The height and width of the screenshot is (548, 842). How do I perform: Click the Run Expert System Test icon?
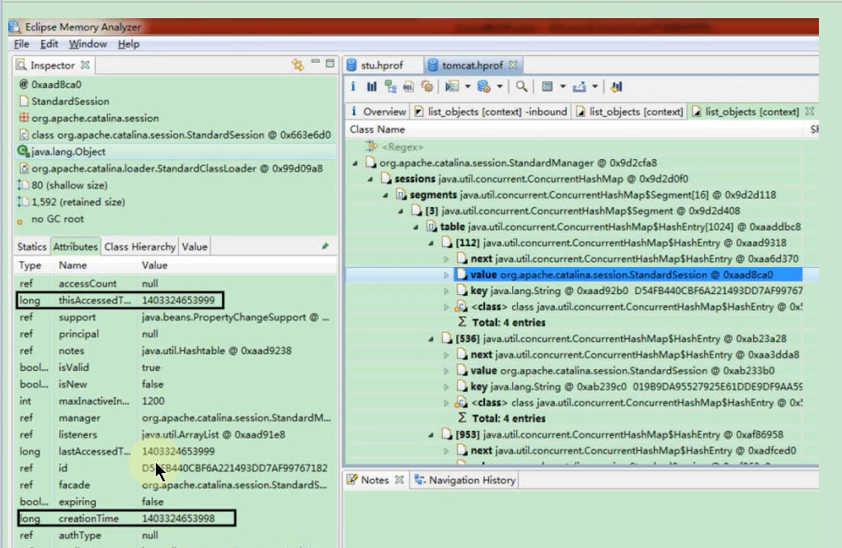pyautogui.click(x=452, y=87)
